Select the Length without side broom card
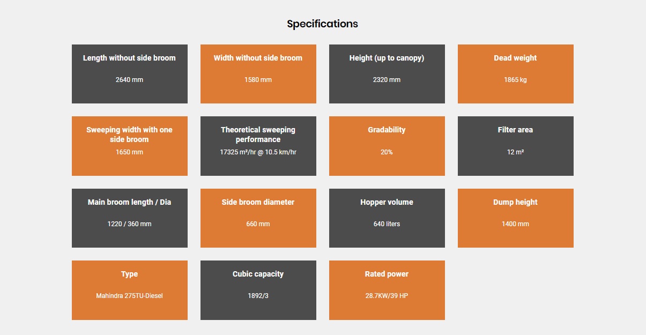The width and height of the screenshot is (646, 335). click(130, 74)
